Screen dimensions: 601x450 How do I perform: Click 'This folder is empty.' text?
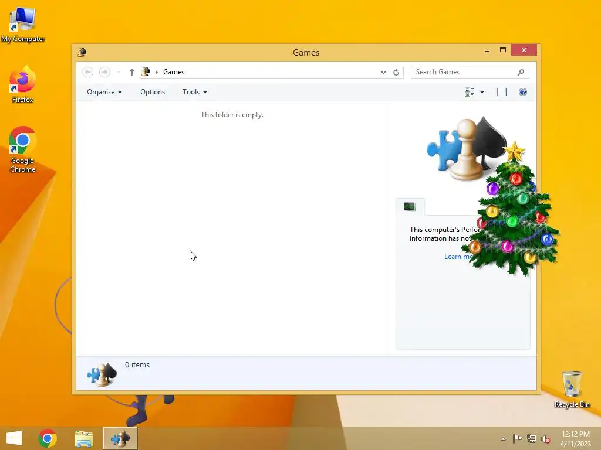coord(232,115)
